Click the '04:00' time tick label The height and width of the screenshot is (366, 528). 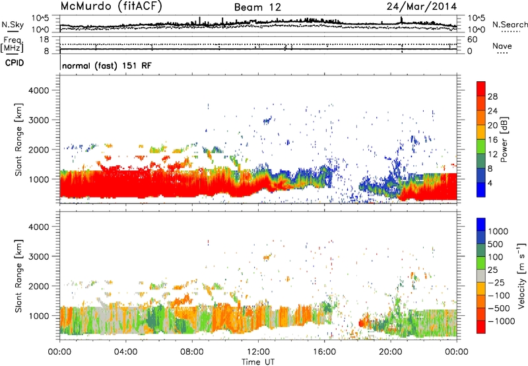(x=125, y=352)
